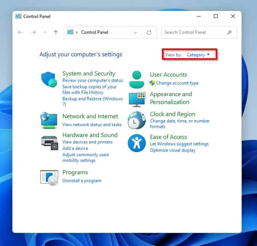Open the System and Security shield icon
Viewport: 257px width, 246px height.
click(49, 80)
